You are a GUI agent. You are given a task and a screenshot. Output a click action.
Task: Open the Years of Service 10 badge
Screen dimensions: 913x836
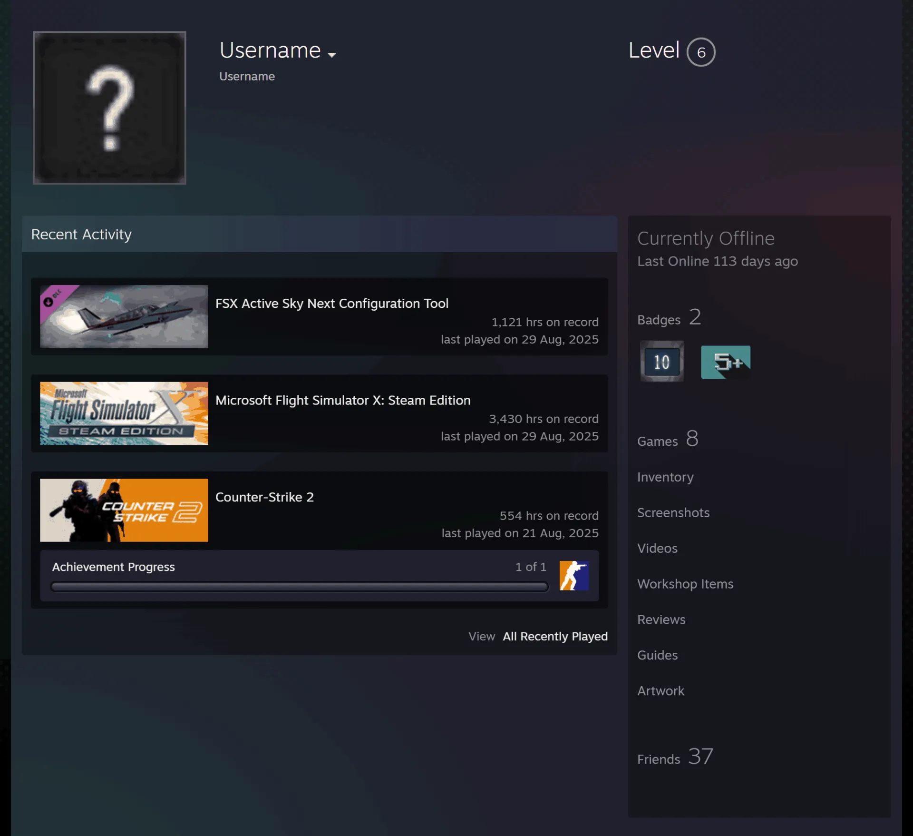click(661, 362)
